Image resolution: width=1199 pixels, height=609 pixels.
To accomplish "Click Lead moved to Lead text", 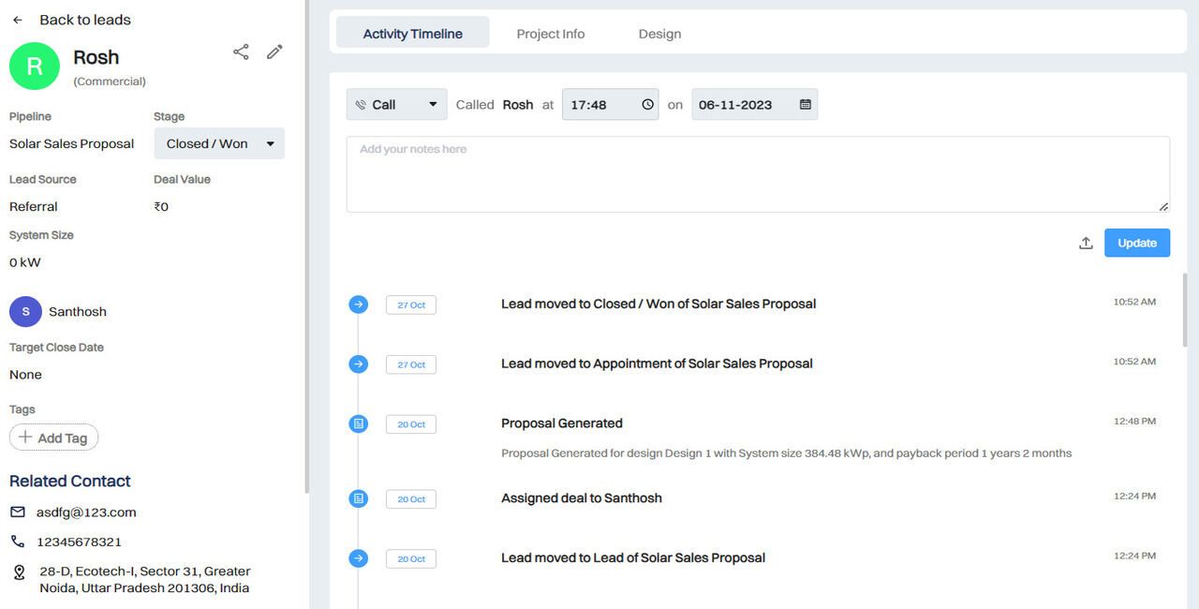I will point(633,557).
